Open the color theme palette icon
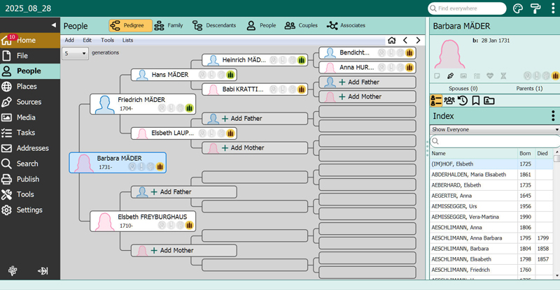 [x=517, y=8]
